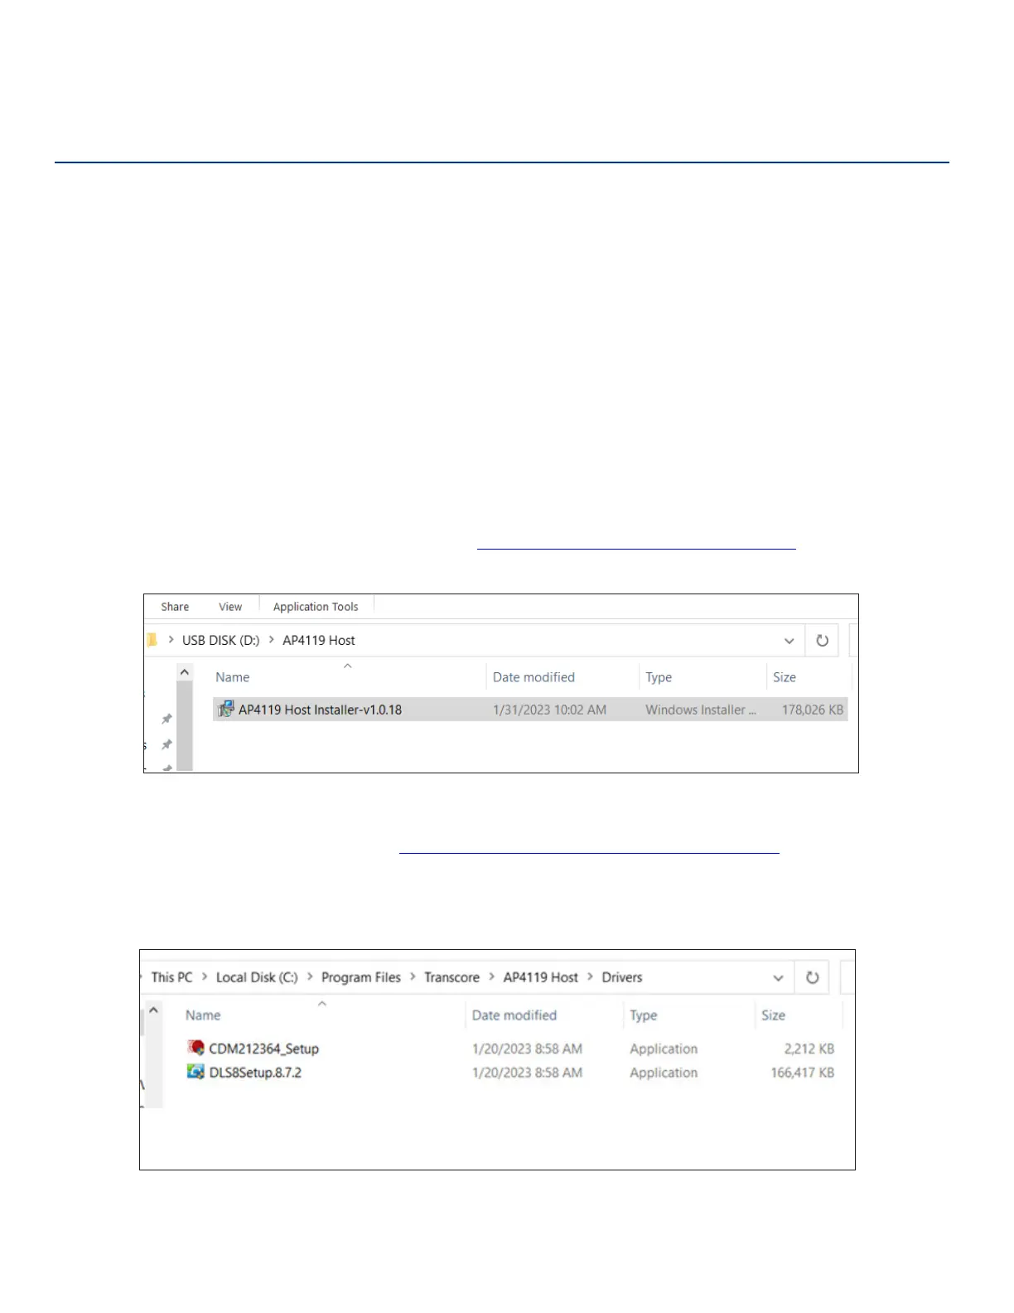Screen dimensions: 1014x1313
Task: Go to Transcore breadcrumb
Action: (x=451, y=977)
